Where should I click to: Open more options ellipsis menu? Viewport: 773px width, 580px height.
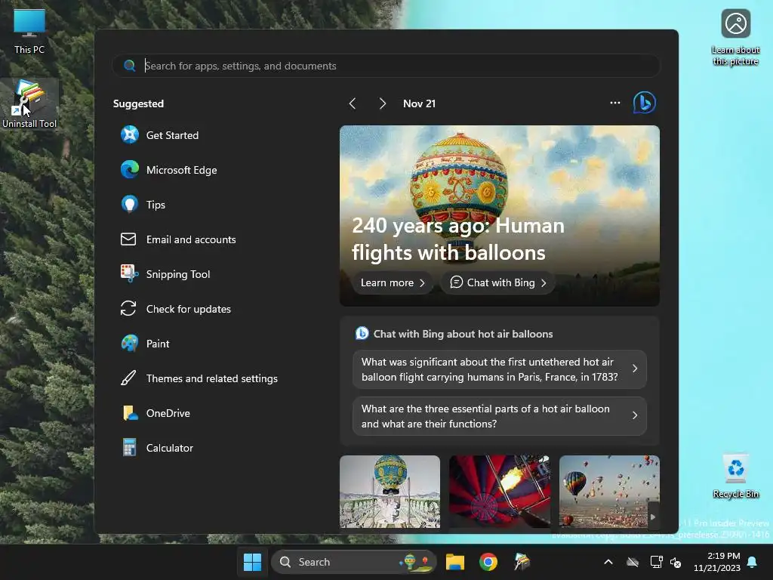[x=614, y=103]
